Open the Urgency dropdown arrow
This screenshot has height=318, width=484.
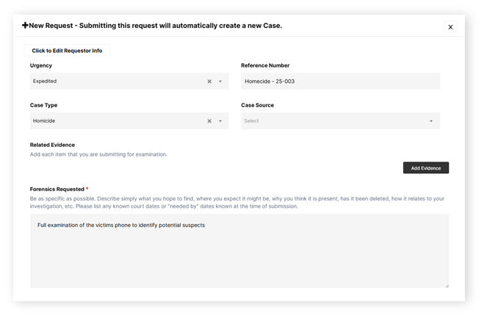220,82
